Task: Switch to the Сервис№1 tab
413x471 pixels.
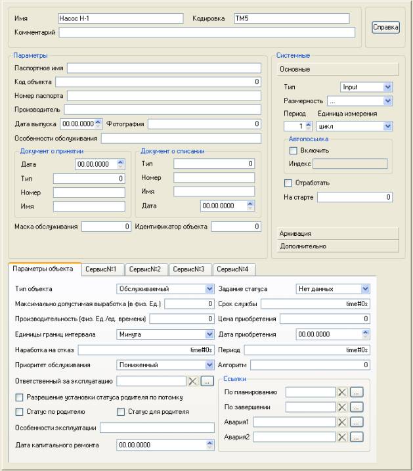Action: pyautogui.click(x=102, y=269)
